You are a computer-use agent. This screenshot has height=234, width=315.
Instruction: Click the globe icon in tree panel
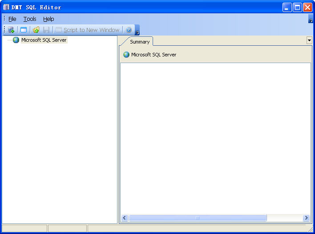click(x=16, y=40)
